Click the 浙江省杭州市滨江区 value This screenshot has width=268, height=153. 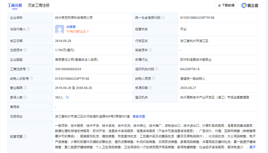tap(194, 41)
